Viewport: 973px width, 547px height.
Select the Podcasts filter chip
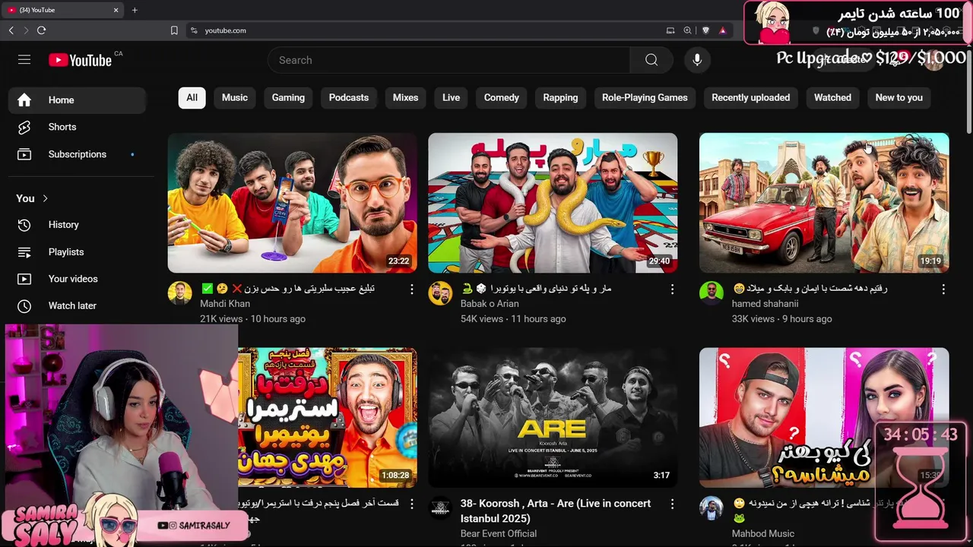(x=349, y=97)
